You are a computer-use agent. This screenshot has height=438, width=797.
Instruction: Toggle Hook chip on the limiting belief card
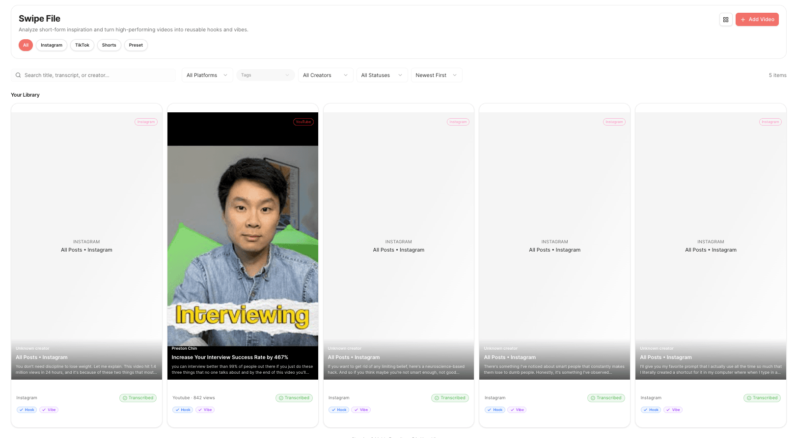[x=339, y=410]
